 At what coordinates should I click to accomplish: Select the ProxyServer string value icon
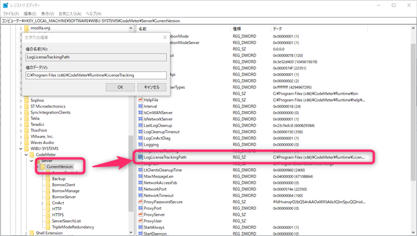pos(141,215)
